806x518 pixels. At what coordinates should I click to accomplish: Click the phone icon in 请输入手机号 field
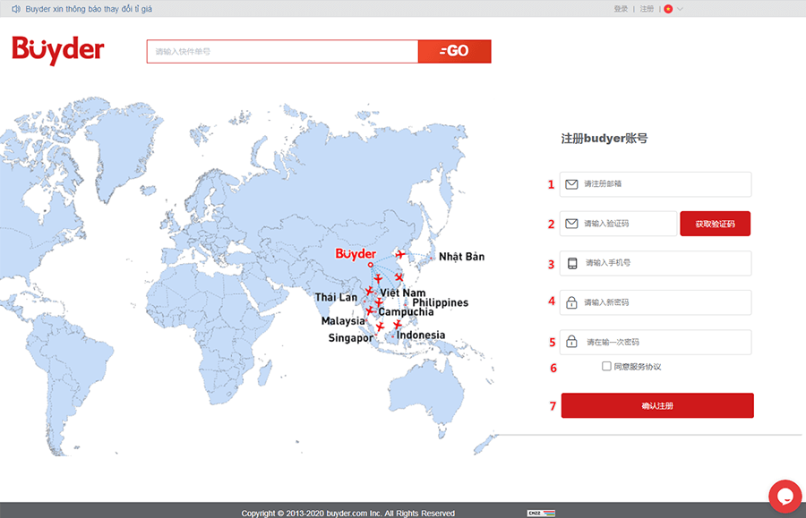coord(572,263)
